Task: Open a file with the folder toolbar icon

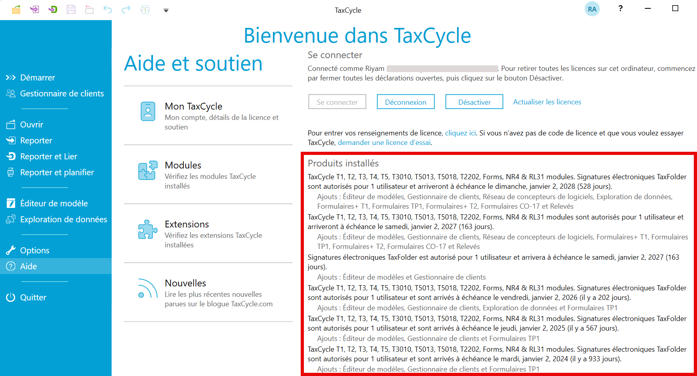Action: (16, 10)
